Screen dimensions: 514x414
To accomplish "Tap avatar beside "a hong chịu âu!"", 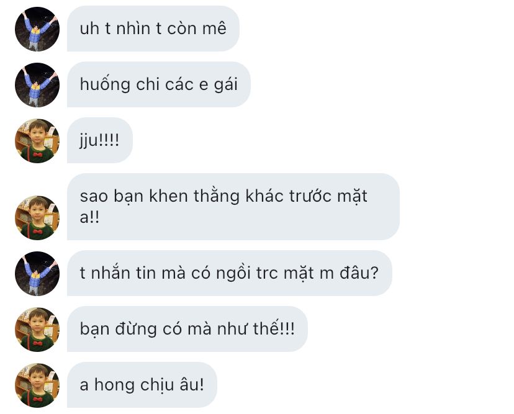I will pos(37,386).
